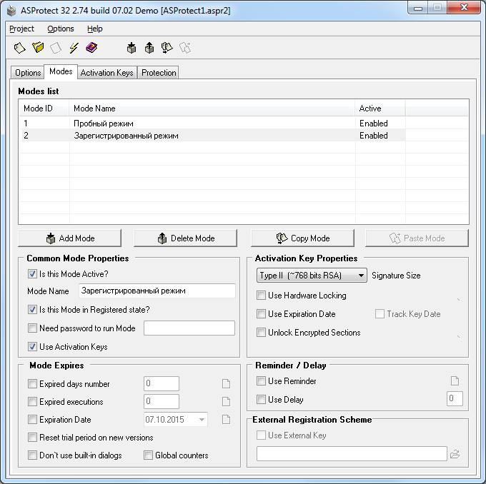
Task: Click the Copy Mode button
Action: pyautogui.click(x=302, y=238)
